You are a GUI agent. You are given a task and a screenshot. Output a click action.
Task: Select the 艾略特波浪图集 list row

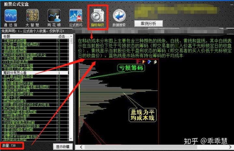tap(35, 41)
